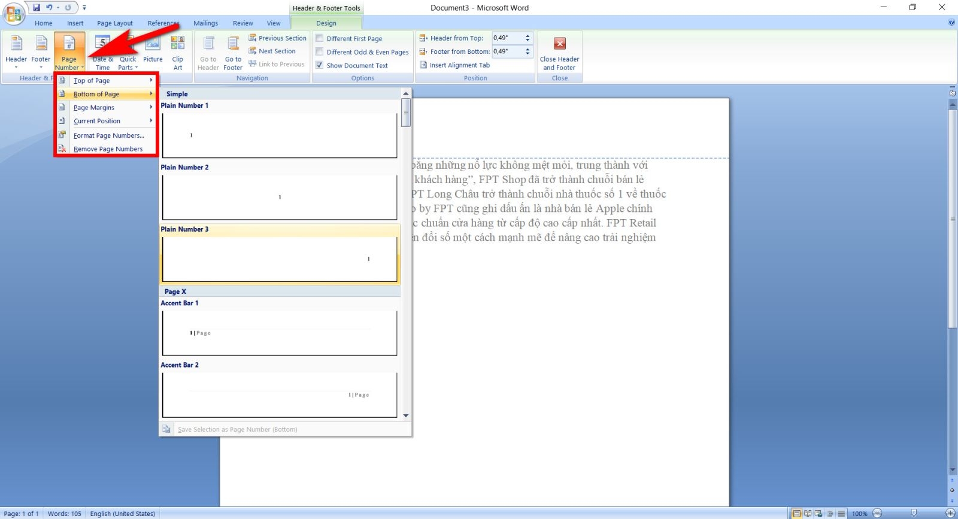Increase Header from Top spinner value
The height and width of the screenshot is (519, 958).
coord(527,35)
